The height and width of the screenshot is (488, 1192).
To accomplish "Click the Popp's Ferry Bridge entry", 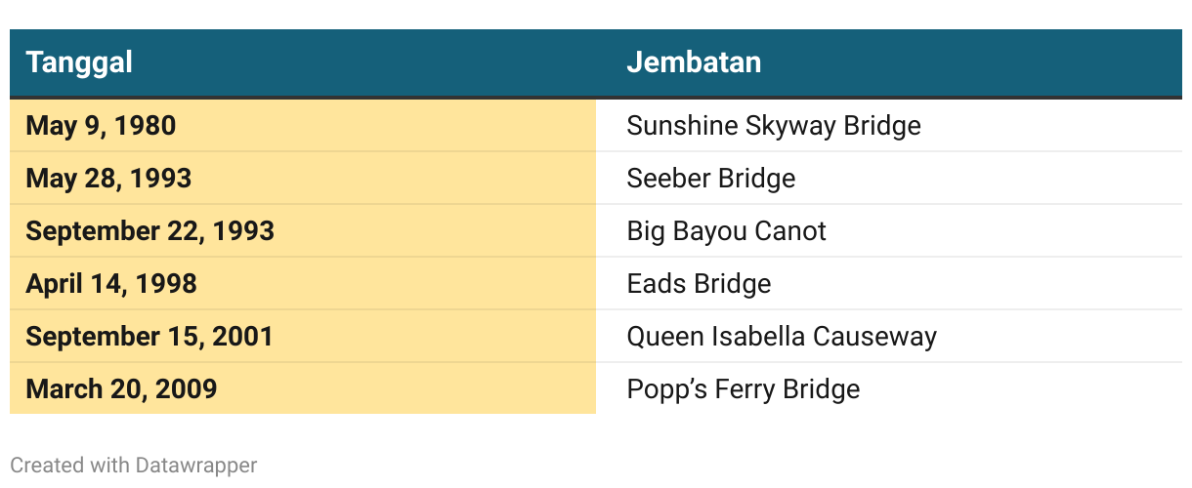I will point(744,389).
